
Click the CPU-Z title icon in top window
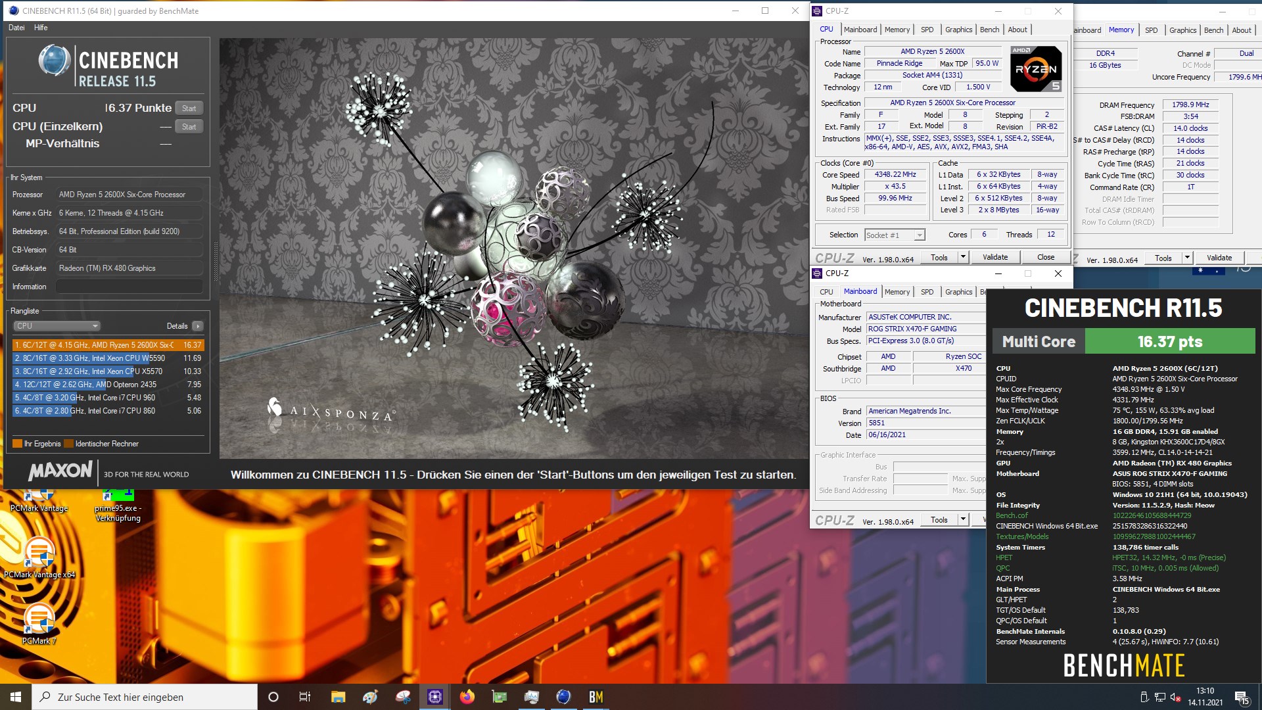click(818, 11)
